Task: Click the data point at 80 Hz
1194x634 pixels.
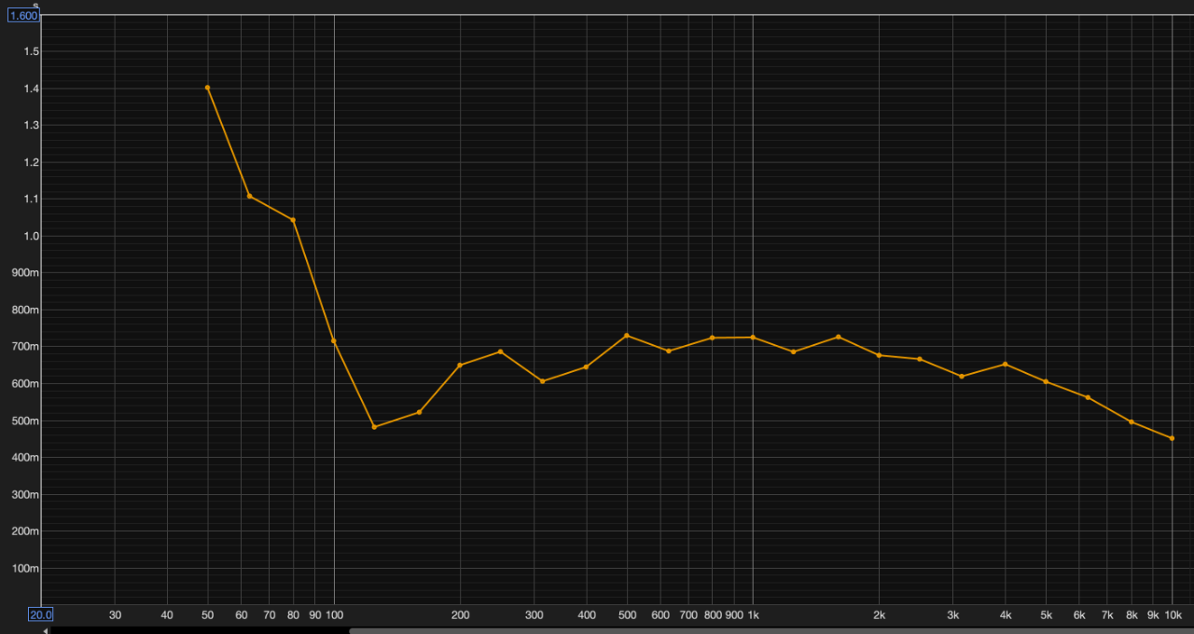Action: pos(293,220)
